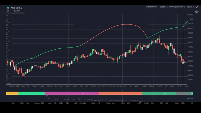Expand the chevron dropdown in the top-right toolbar
This screenshot has height=113, width=201.
tap(197, 7)
